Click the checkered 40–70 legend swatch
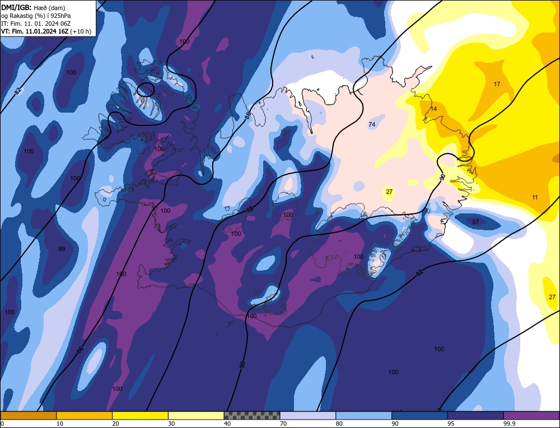The width and height of the screenshot is (560, 428). point(252,416)
